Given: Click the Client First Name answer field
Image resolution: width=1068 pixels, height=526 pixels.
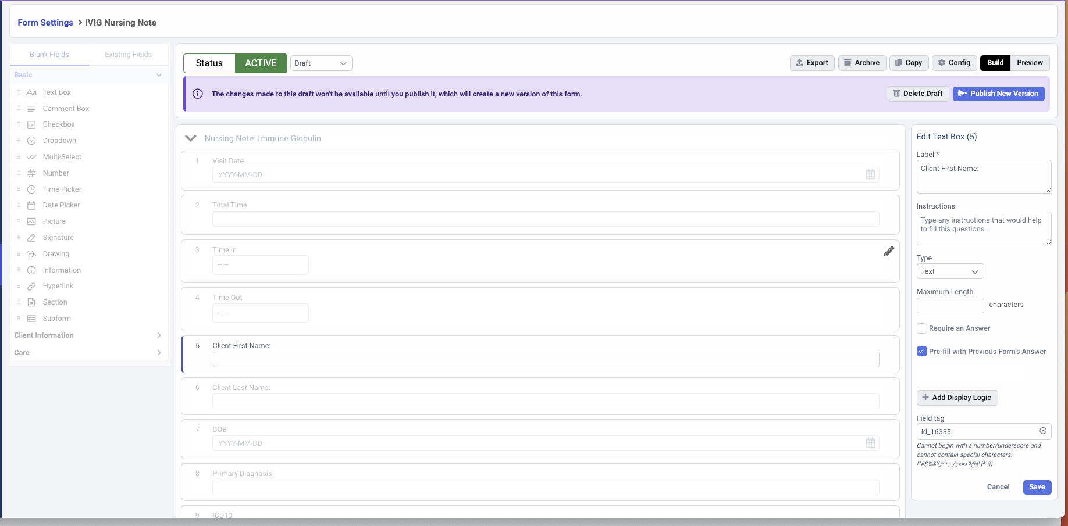Looking at the screenshot, I should 546,360.
